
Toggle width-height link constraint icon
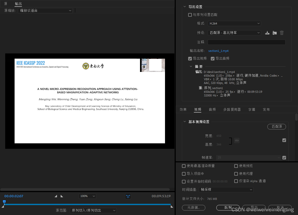click(237, 140)
